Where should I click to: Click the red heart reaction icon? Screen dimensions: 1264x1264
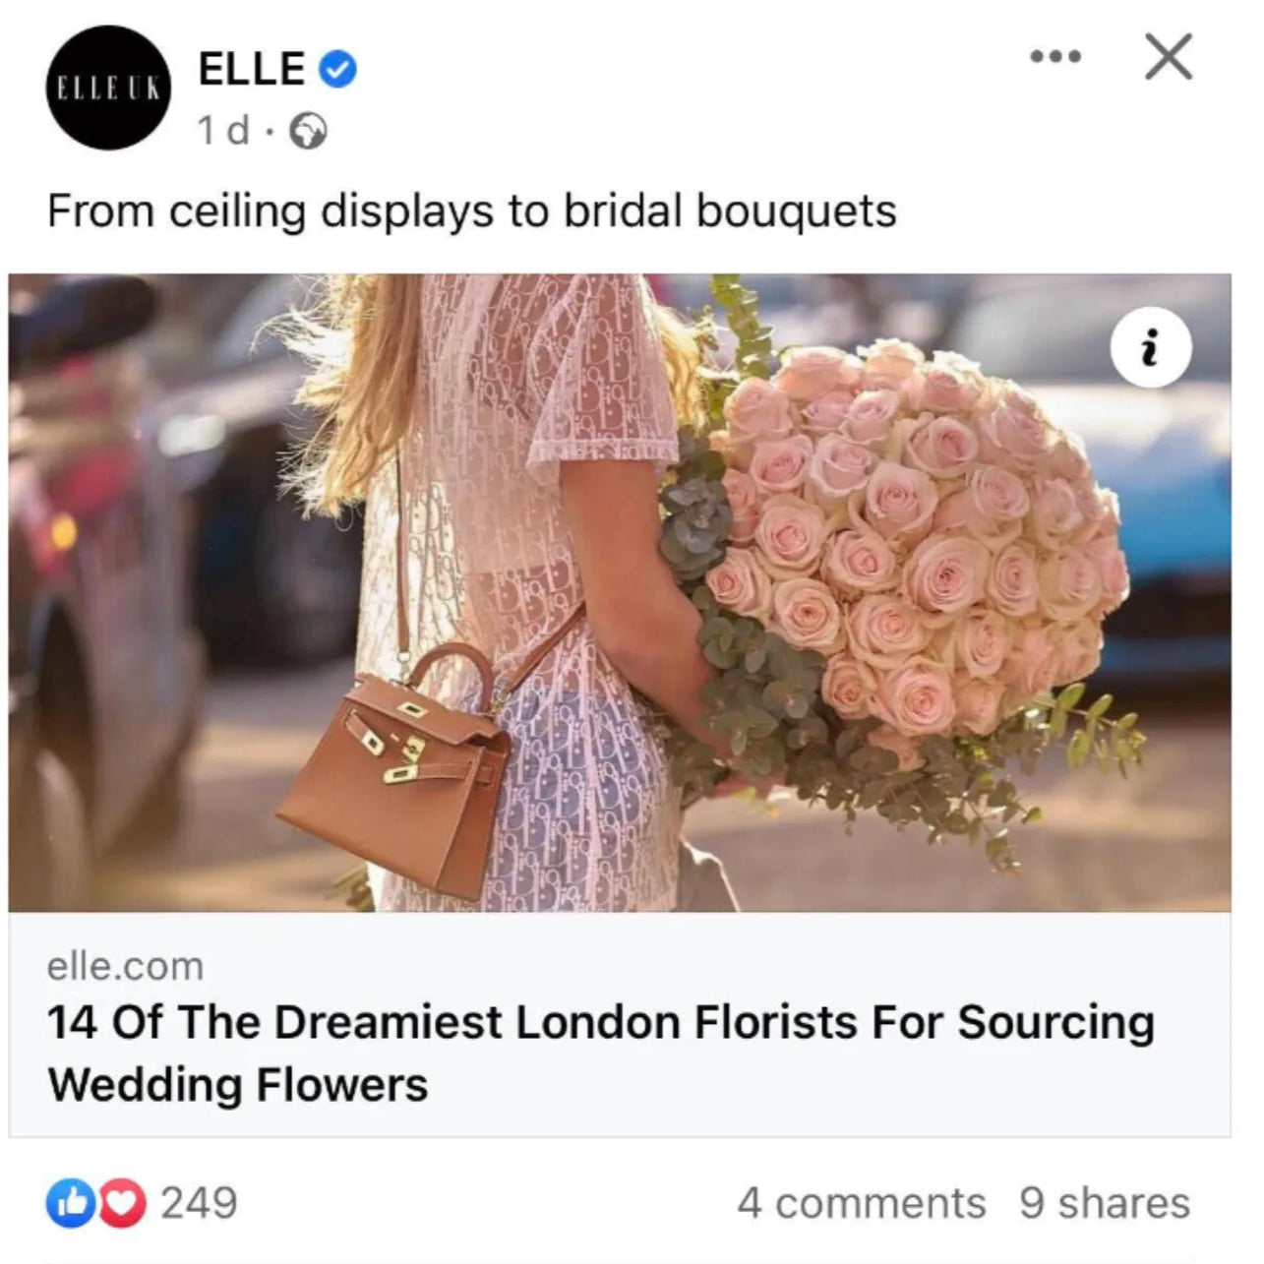coord(121,1203)
